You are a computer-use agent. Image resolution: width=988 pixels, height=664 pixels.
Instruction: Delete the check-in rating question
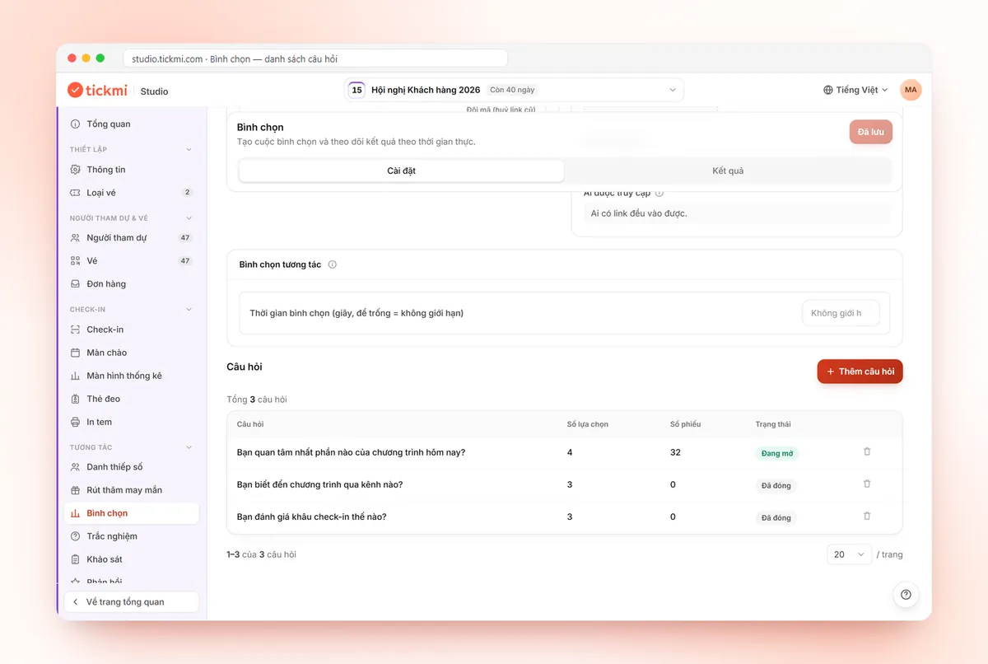click(867, 516)
